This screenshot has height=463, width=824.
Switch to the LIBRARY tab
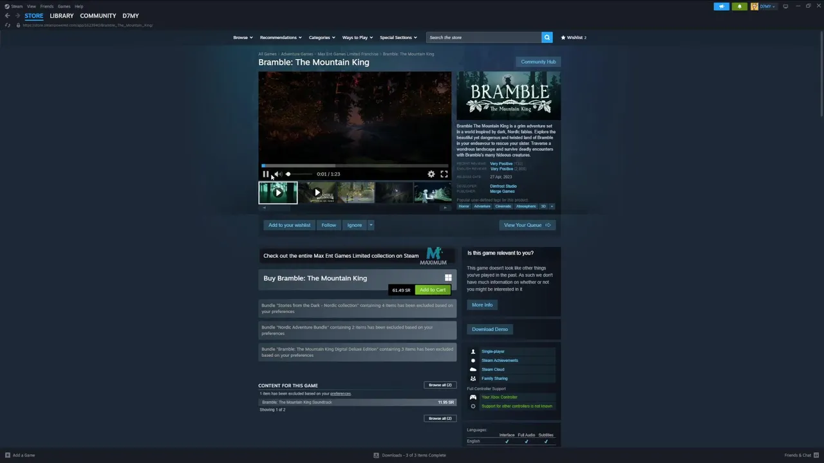click(62, 15)
